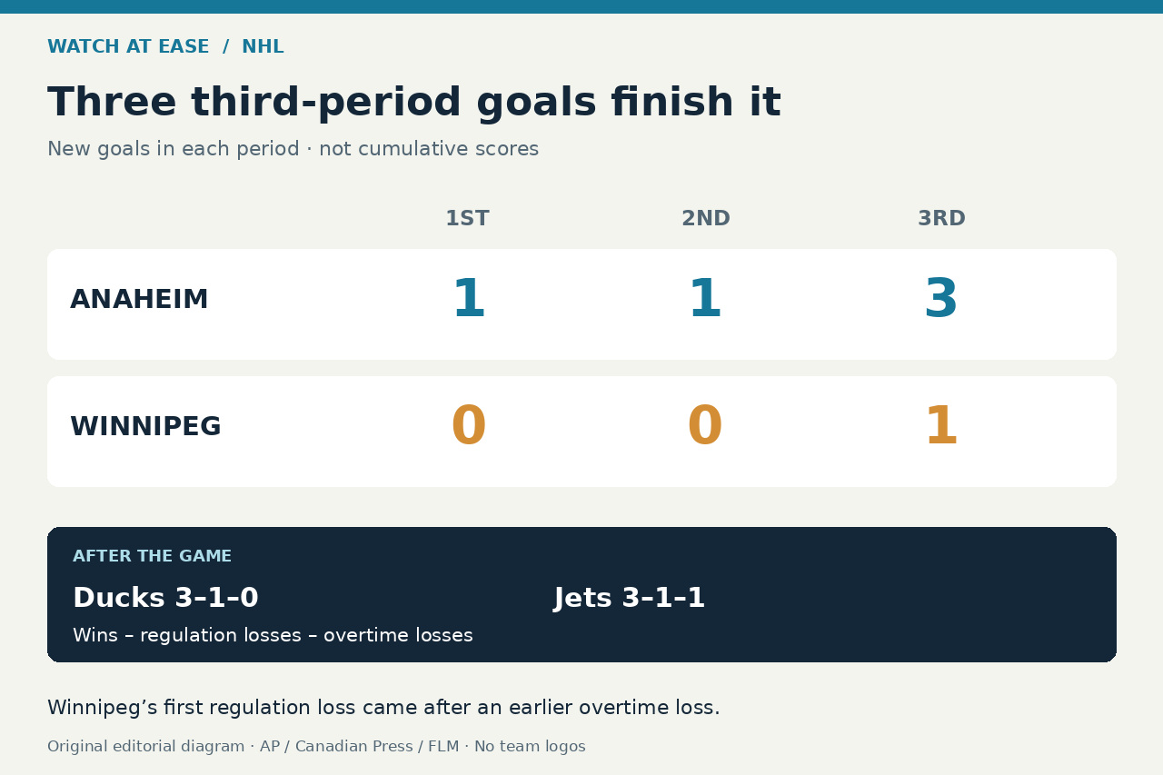The image size is (1163, 775).
Task: Click the ANAHEIM team name
Action: coord(139,299)
